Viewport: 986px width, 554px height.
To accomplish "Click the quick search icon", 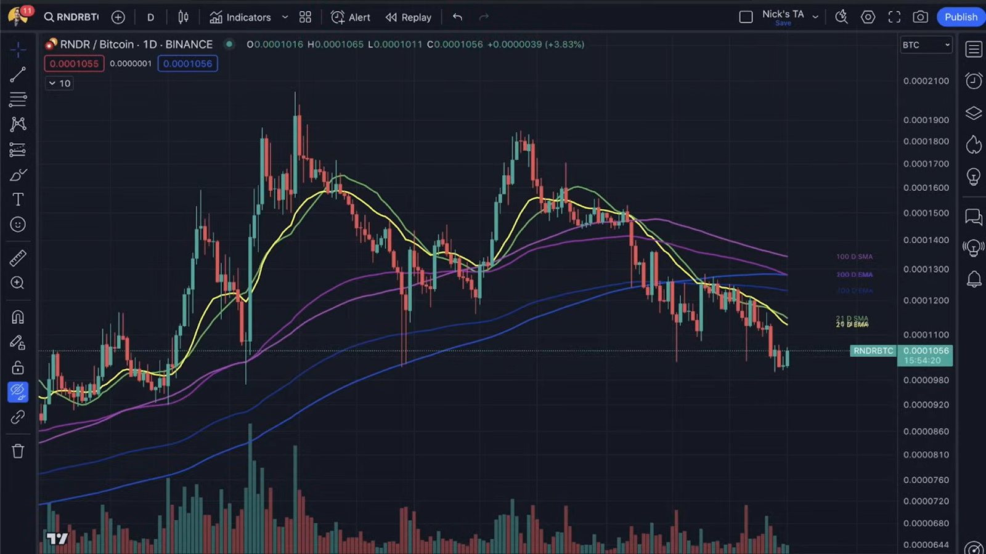I will [841, 17].
